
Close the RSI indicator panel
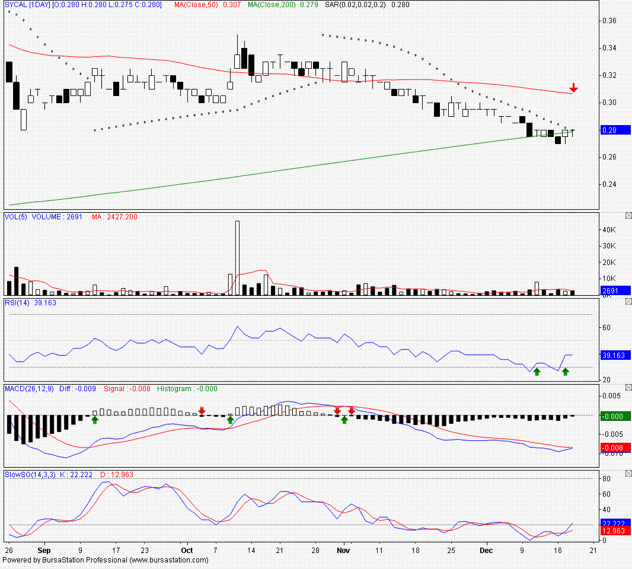click(x=628, y=302)
